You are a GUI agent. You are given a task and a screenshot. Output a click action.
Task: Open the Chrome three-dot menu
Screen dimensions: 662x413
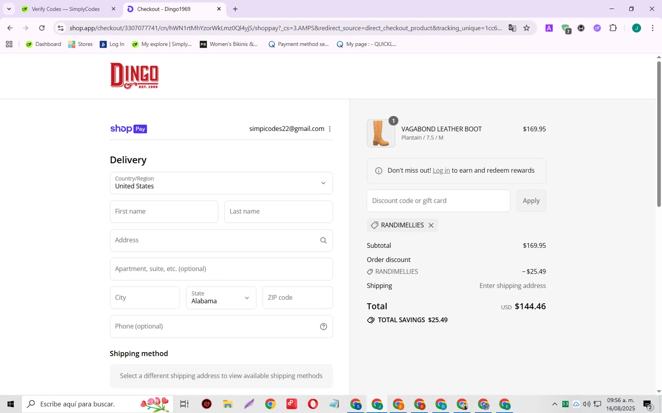pos(653,28)
